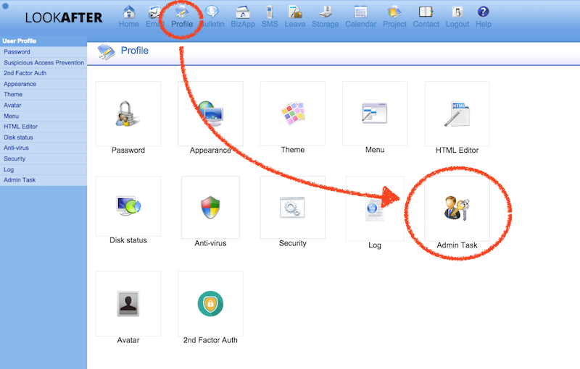Open the Contact book icon
Image resolution: width=580 pixels, height=369 pixels.
tap(426, 12)
